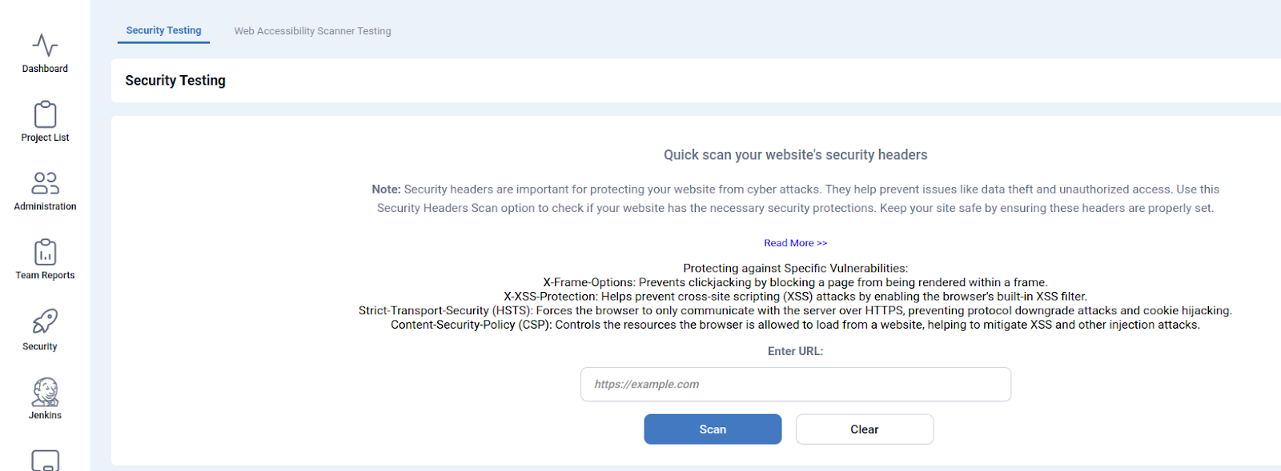Follow the Read More >> link

(795, 243)
